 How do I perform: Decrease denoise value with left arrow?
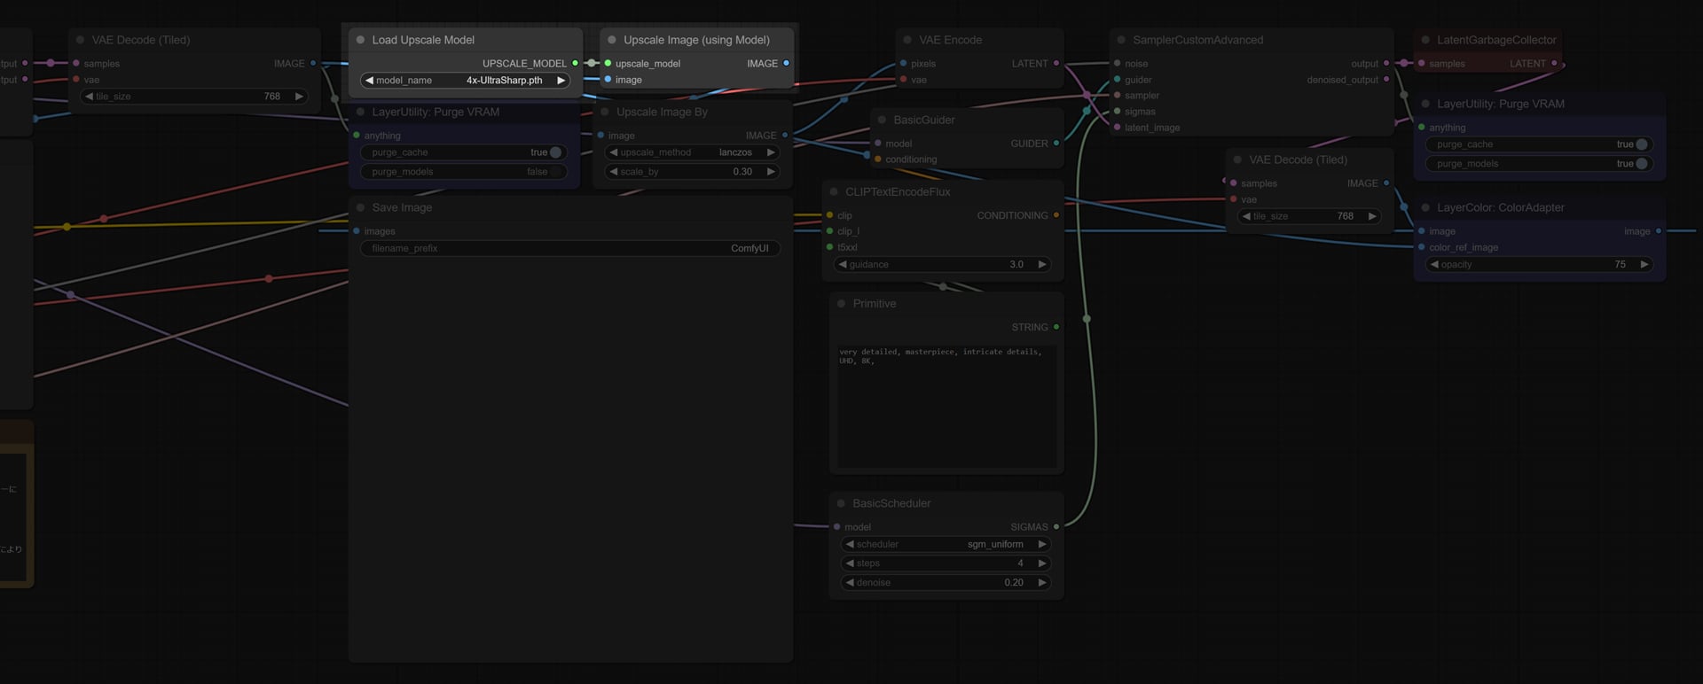(x=850, y=582)
